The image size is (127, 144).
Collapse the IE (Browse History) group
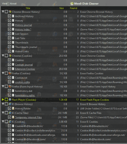click(3, 104)
